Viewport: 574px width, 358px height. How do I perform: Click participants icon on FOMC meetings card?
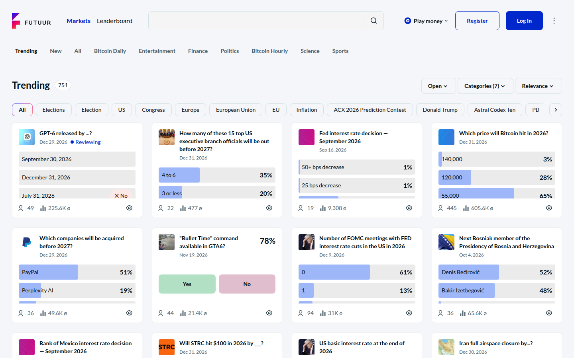pos(301,313)
